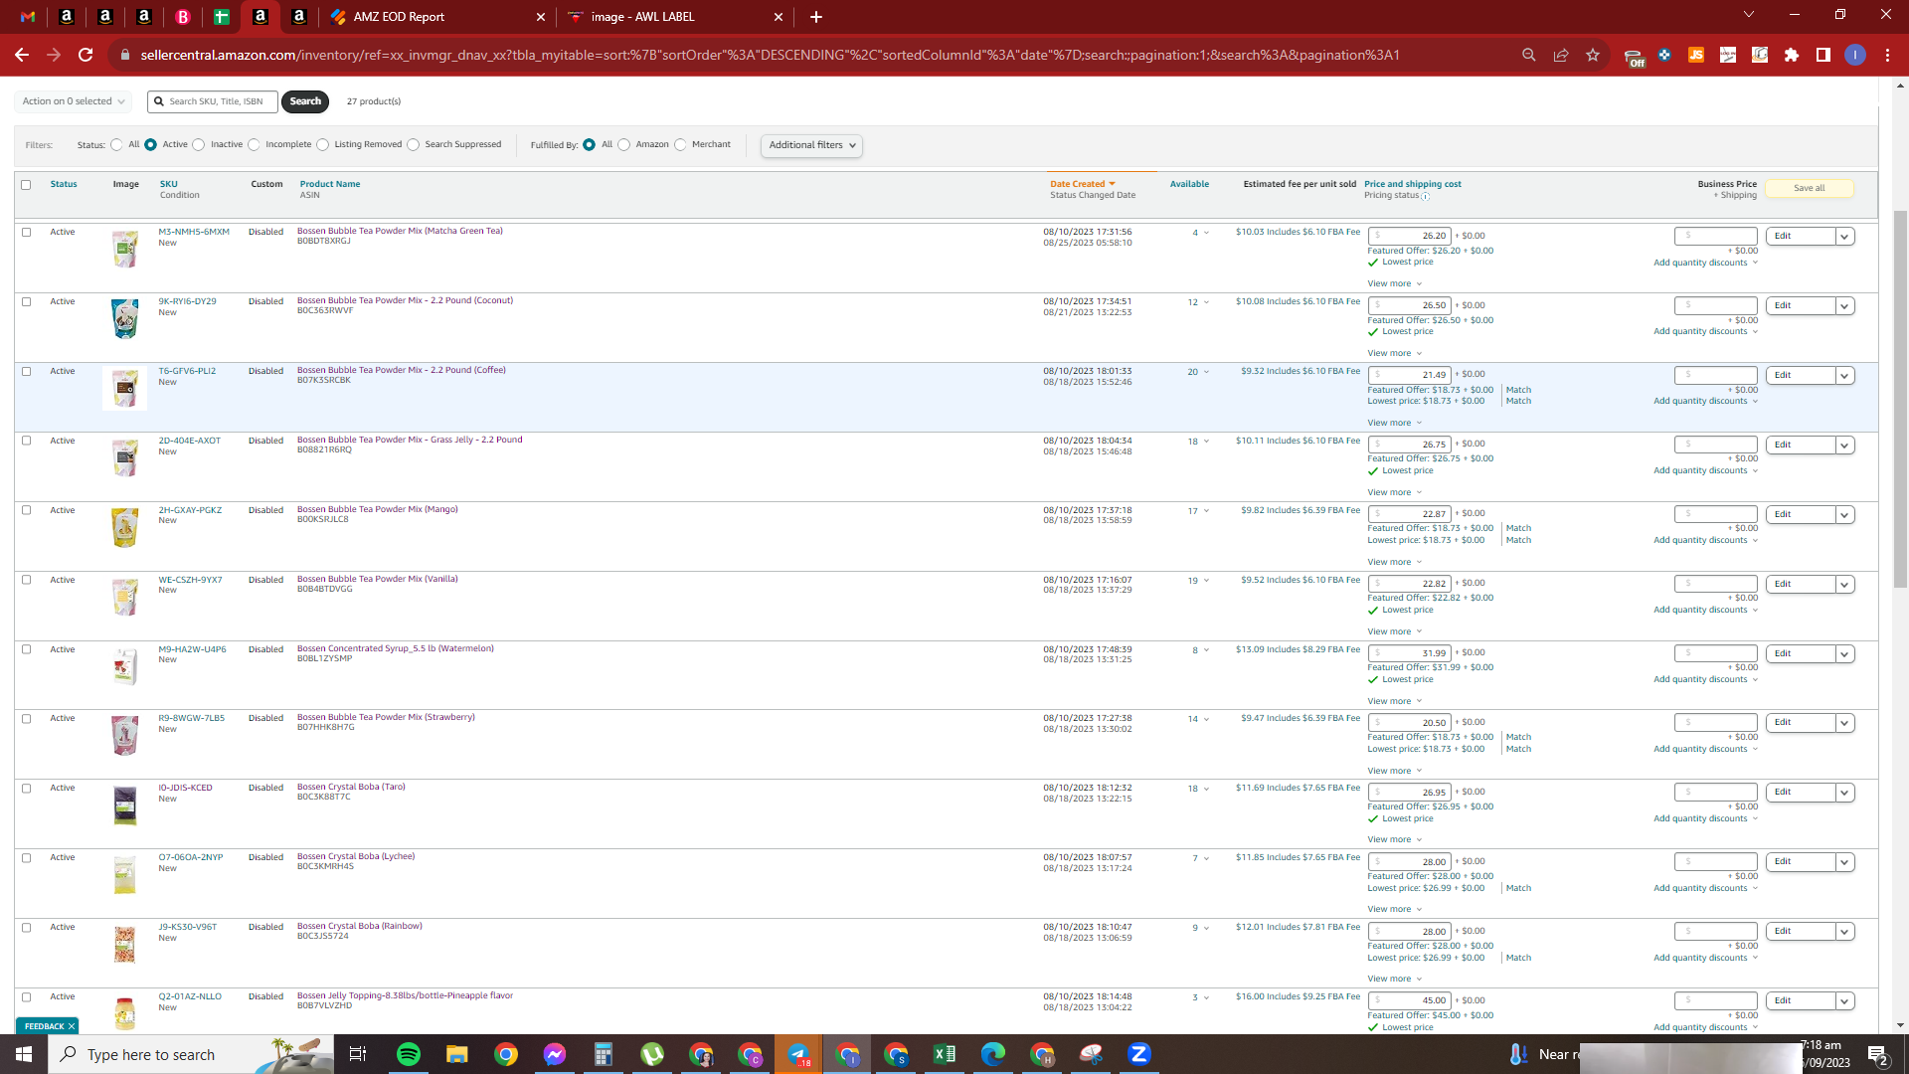Open the Chrome profile avatar
The image size is (1909, 1074).
(1855, 55)
